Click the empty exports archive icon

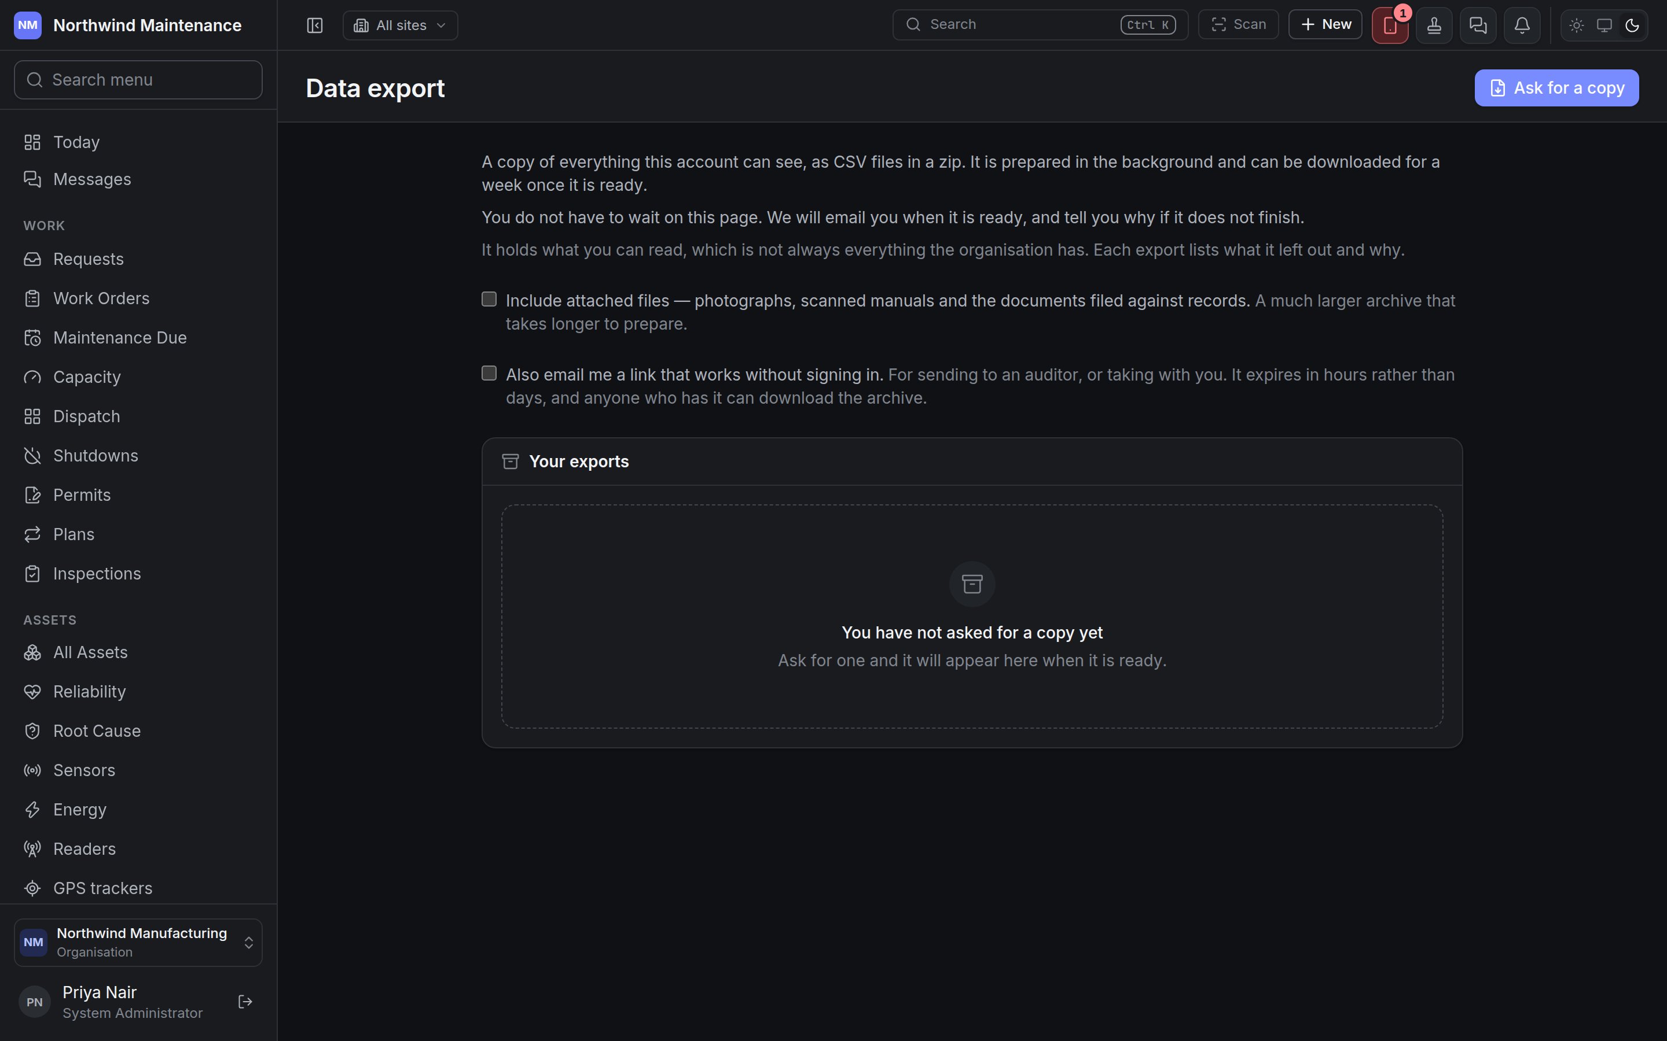972,585
